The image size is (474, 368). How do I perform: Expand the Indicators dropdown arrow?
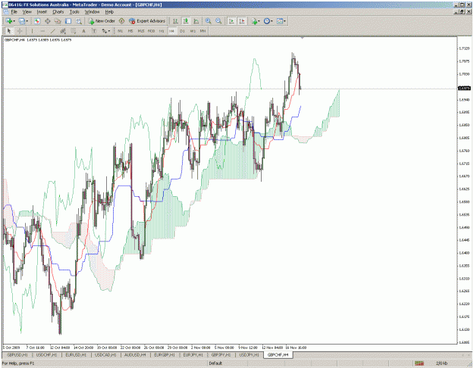point(259,21)
